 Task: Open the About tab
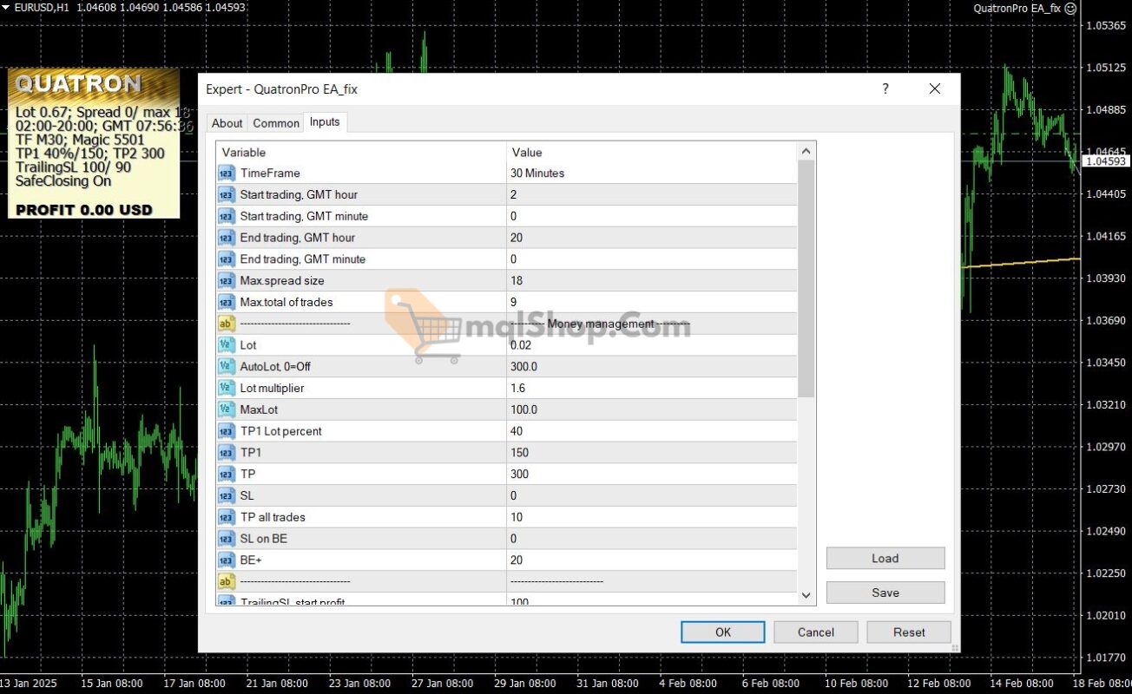coord(227,122)
